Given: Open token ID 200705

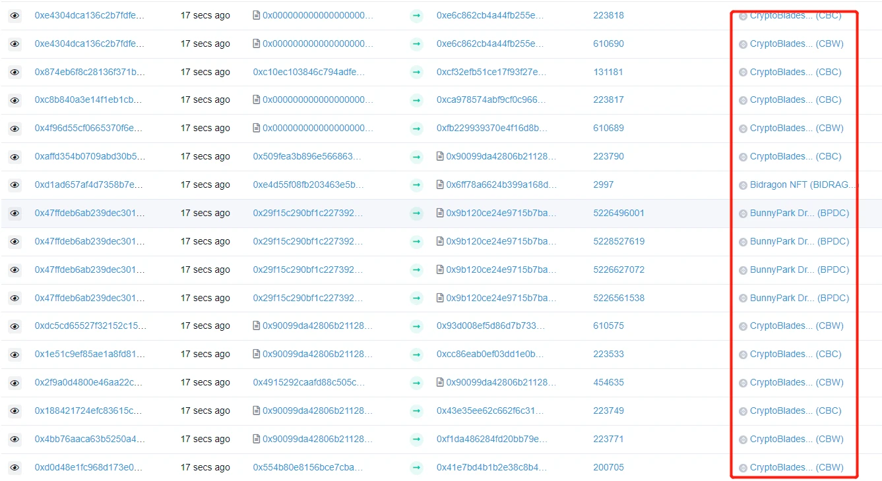Looking at the screenshot, I should tap(608, 467).
